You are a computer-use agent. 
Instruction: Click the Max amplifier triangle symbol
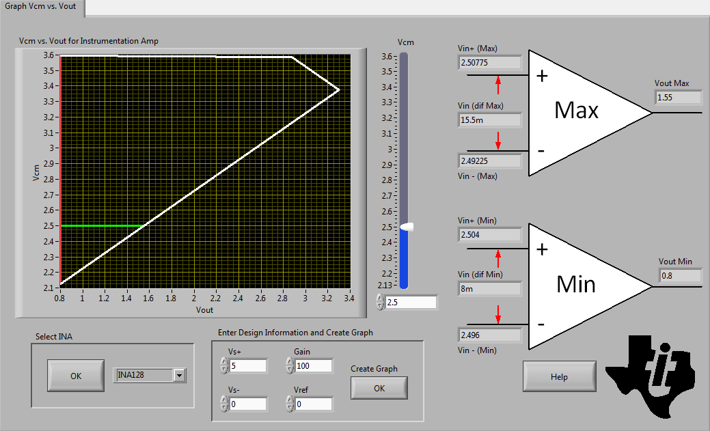click(x=590, y=113)
